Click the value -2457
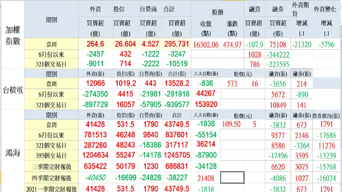The width and height of the screenshot is (342, 192). pyautogui.click(x=95, y=54)
